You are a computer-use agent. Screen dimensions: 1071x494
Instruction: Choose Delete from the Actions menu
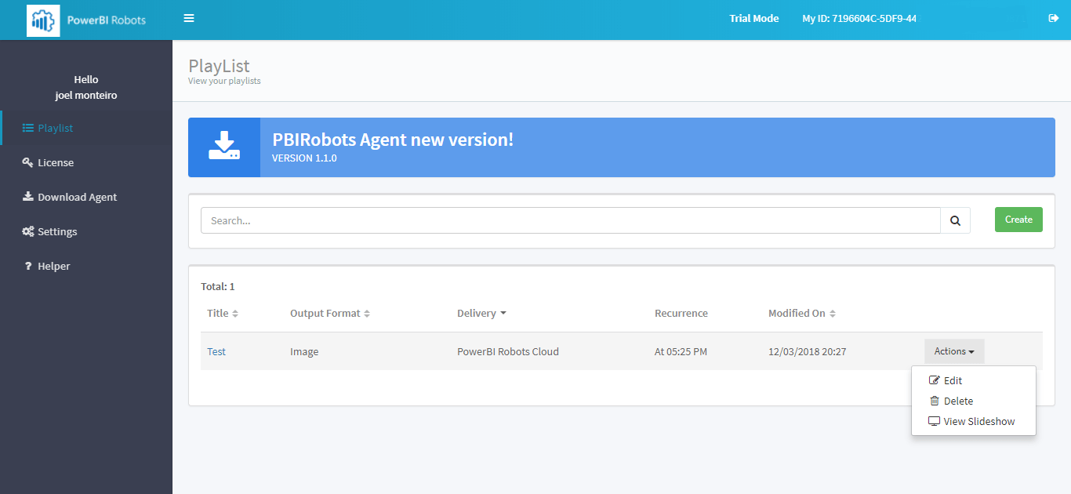coord(957,401)
